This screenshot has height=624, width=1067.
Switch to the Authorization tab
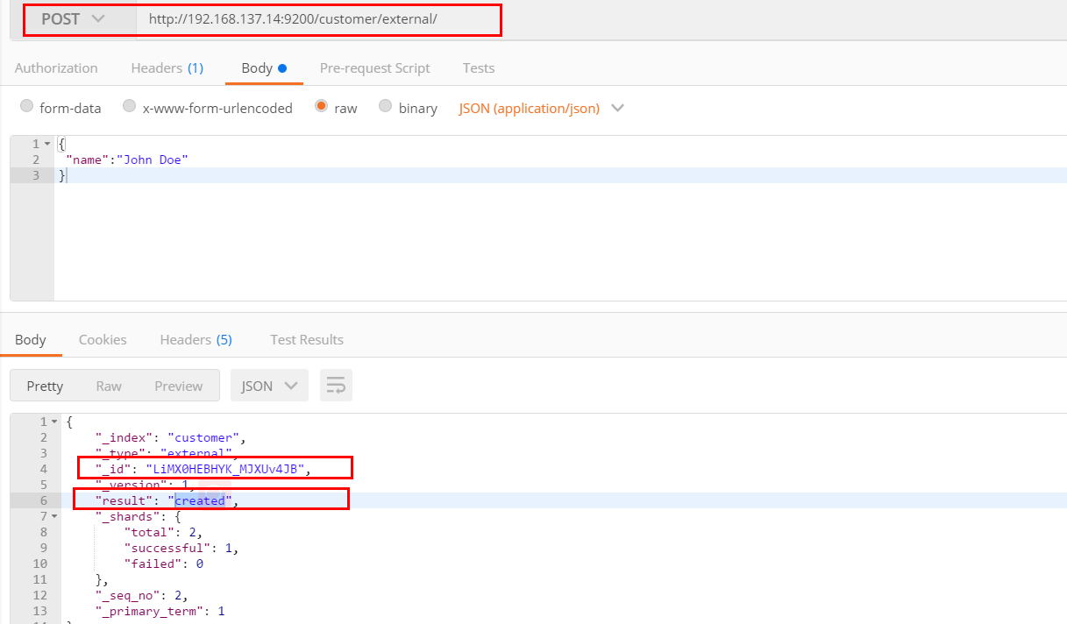tap(56, 68)
